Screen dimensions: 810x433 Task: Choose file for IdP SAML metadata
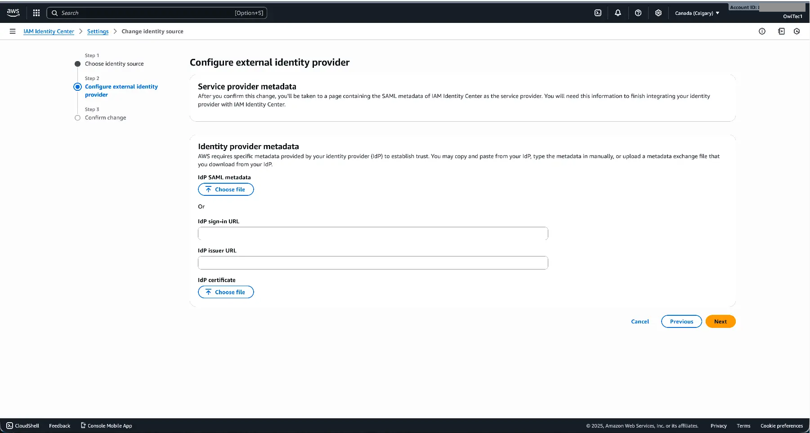pyautogui.click(x=226, y=190)
